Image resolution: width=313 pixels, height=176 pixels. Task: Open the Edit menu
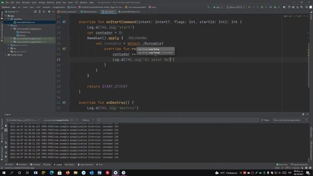pyautogui.click(x=12, y=2)
